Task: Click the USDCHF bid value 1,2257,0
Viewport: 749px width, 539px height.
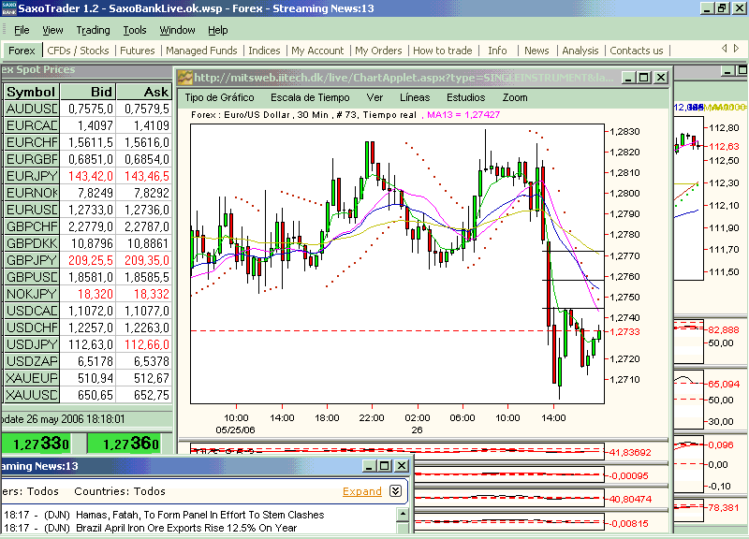Action: (91, 328)
